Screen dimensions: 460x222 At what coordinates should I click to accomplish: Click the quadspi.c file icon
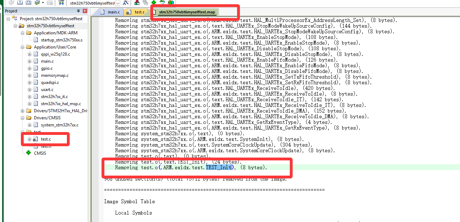[35, 82]
